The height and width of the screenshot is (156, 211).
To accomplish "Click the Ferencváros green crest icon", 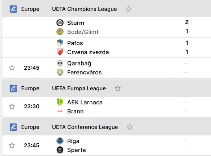I will pos(60,72).
